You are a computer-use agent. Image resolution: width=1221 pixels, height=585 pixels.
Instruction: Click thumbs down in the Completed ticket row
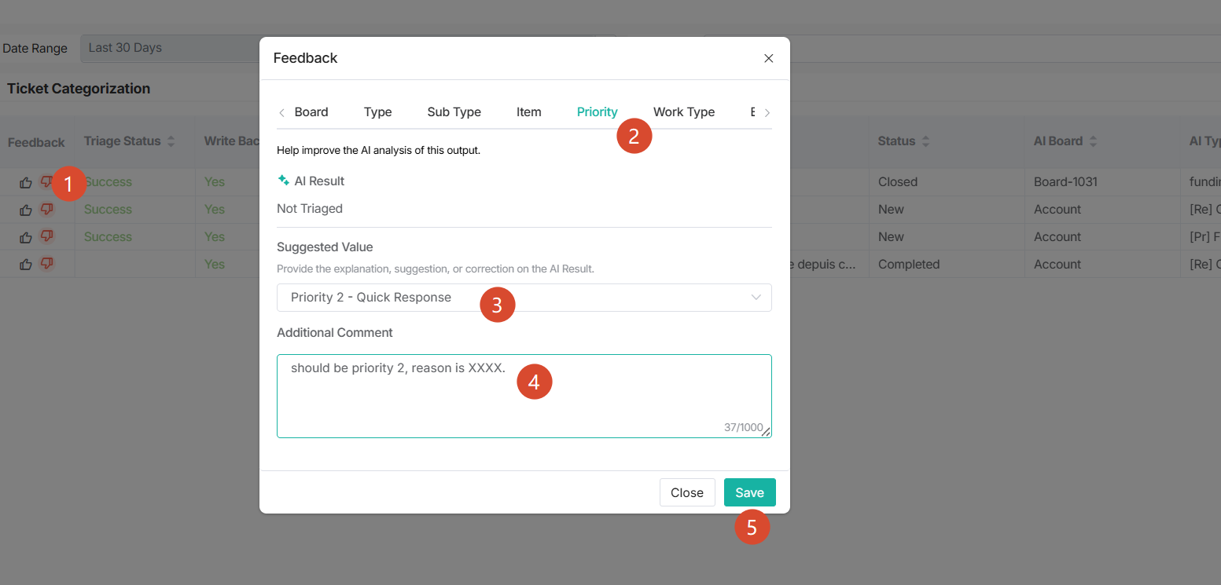[x=46, y=265]
